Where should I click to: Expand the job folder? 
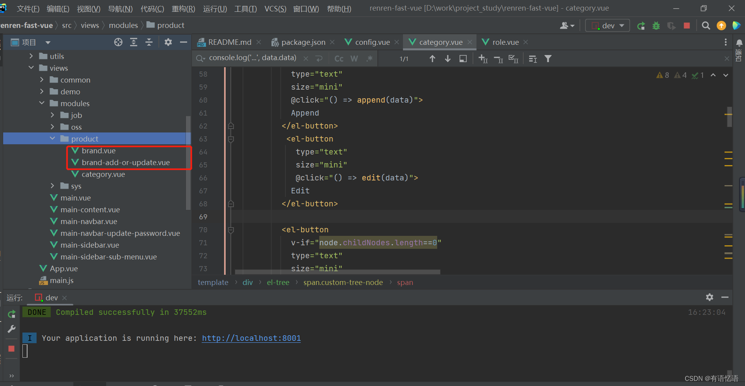tap(52, 115)
